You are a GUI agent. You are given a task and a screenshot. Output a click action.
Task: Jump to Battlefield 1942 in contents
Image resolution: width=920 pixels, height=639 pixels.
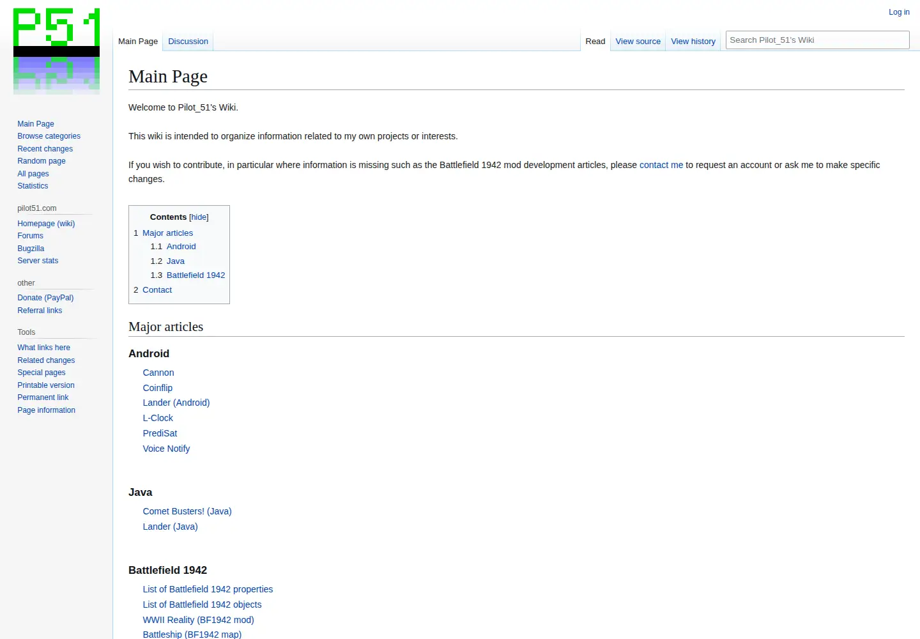195,275
